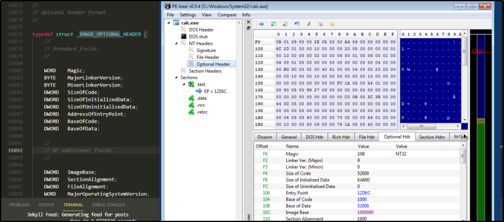Switch to the File Hdr tab
Image resolution: width=504 pixels, height=222 pixels.
[x=367, y=137]
